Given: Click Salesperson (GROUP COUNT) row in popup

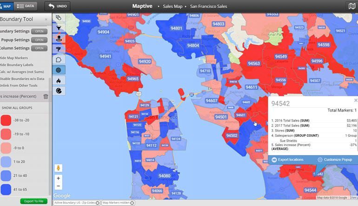Looking at the screenshot, I should point(314,135).
